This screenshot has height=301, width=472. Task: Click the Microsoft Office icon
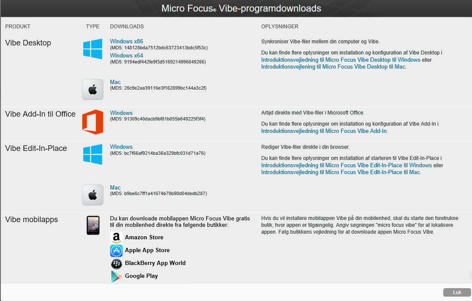pyautogui.click(x=93, y=122)
